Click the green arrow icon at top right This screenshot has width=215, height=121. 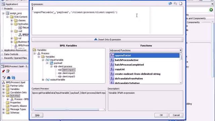(x=211, y=10)
